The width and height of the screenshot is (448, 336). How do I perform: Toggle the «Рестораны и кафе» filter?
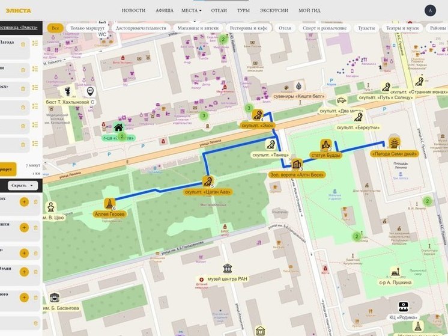point(247,28)
